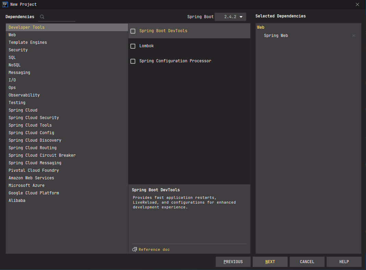Click the search magnifier icon beside Dependencies

(42, 17)
